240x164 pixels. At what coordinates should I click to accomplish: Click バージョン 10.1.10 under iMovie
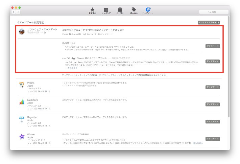coord(36,140)
